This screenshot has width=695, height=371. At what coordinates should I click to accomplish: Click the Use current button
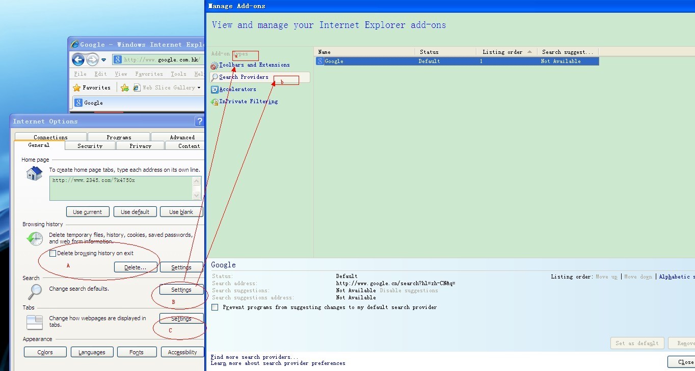87,212
